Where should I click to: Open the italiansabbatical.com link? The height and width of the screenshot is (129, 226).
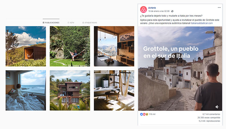202,23
